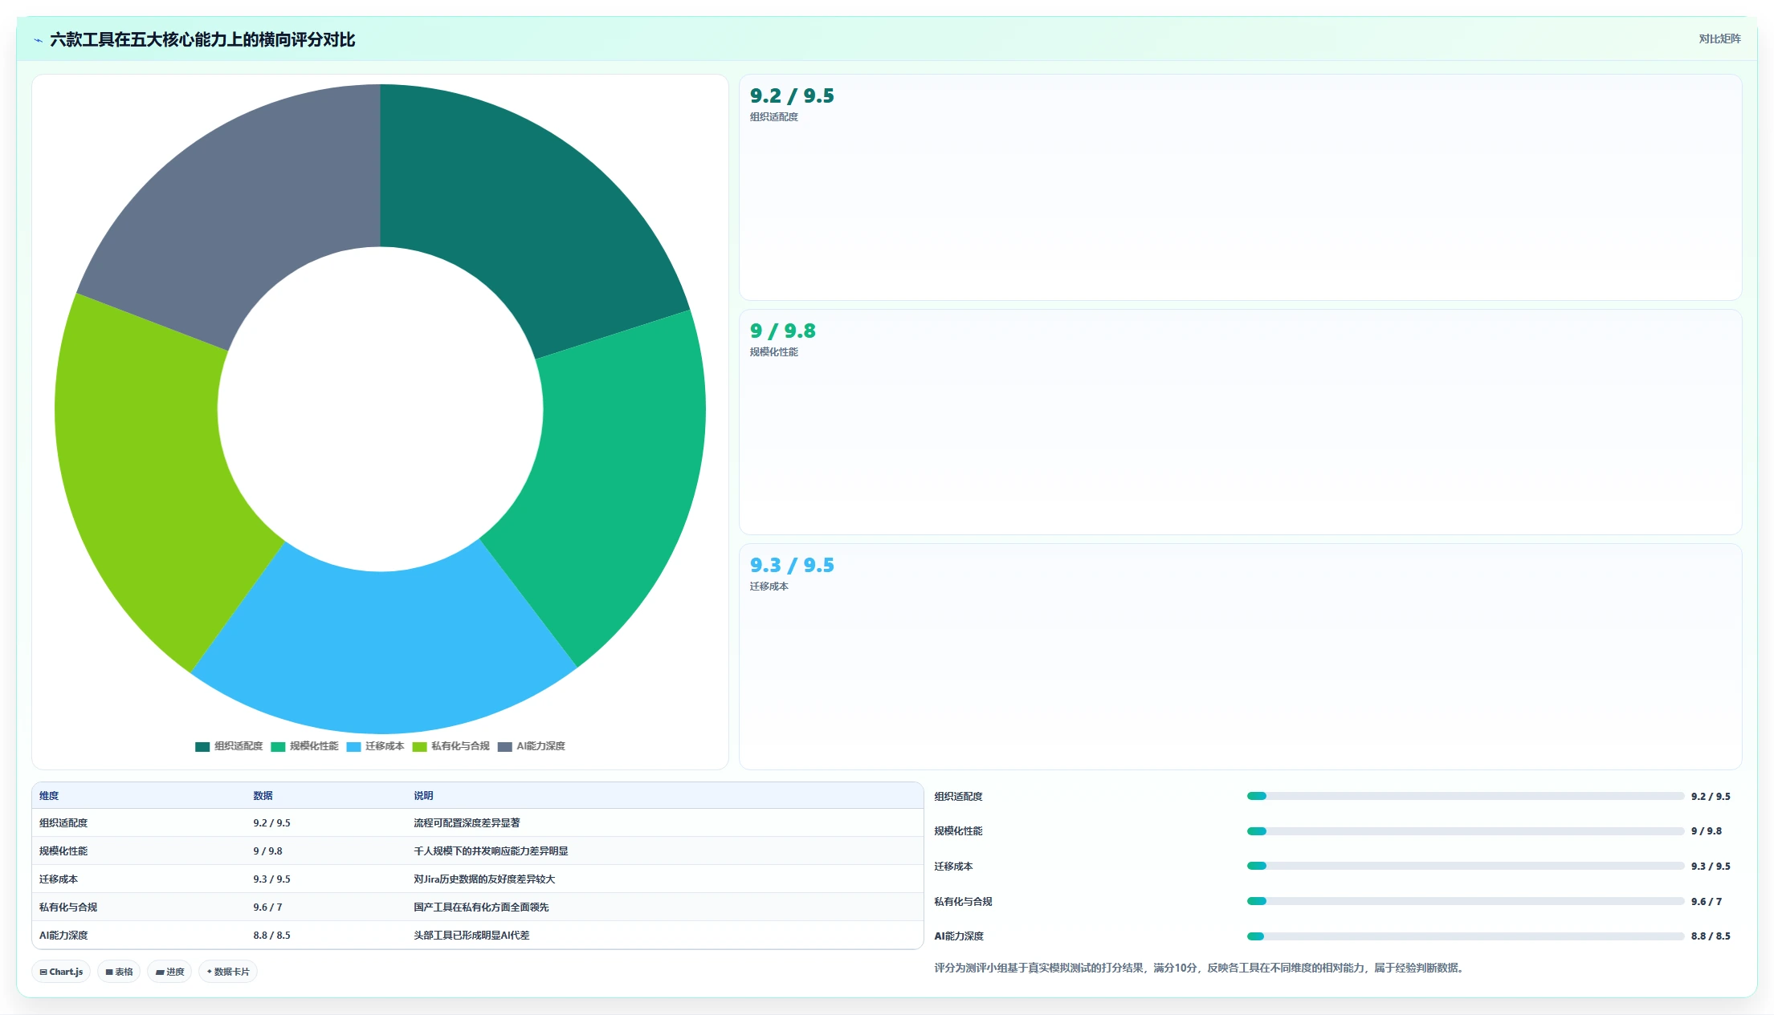Click the note 头部工具已形成明显AI代差
The width and height of the screenshot is (1774, 1015).
[x=471, y=936]
